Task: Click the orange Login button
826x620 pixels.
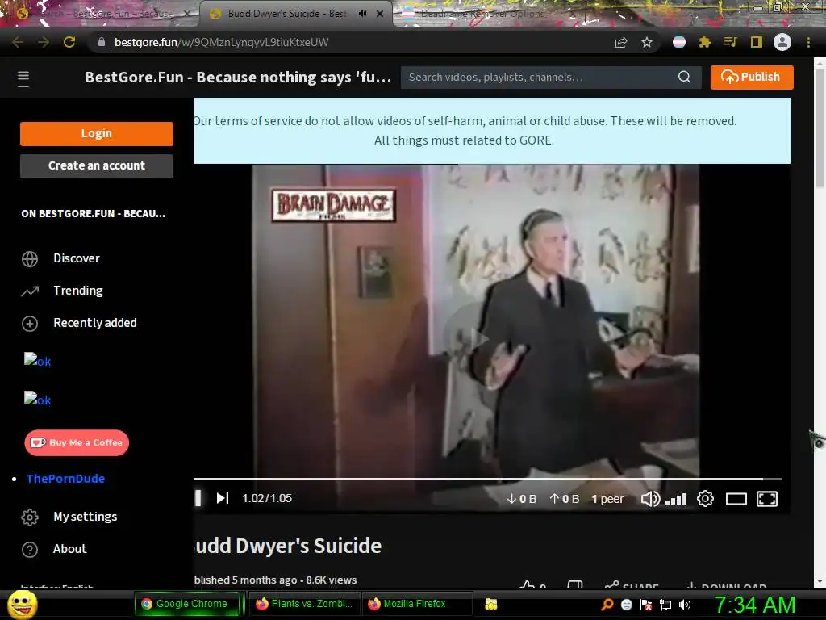Action: [x=97, y=133]
